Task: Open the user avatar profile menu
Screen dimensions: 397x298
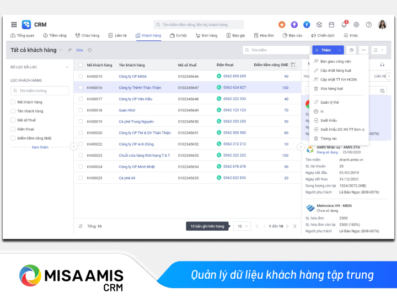Action: (382, 25)
